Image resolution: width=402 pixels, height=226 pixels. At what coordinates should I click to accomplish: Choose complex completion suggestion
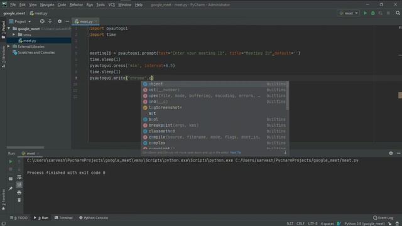coord(214,143)
